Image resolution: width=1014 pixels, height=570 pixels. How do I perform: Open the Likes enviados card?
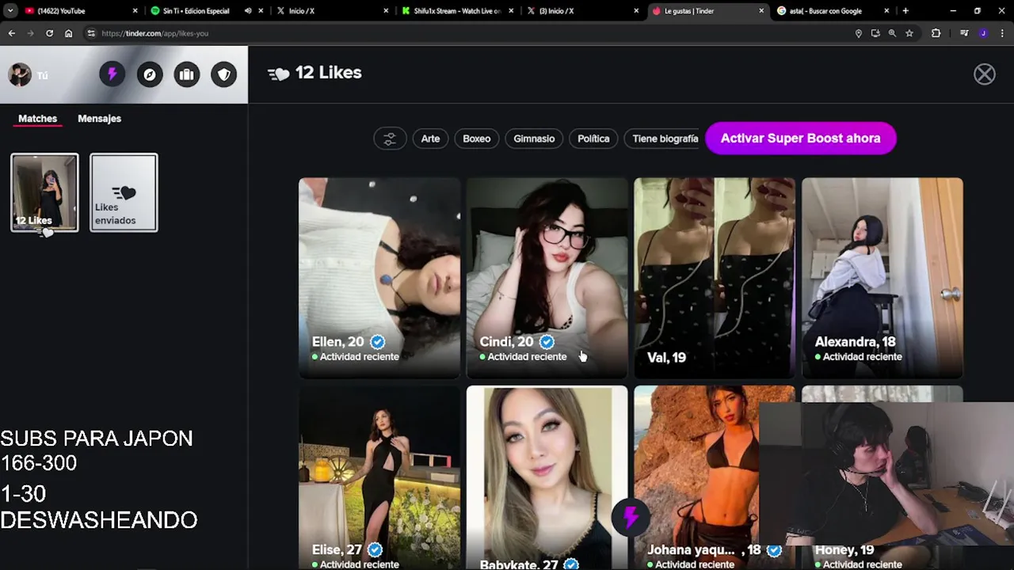(124, 192)
